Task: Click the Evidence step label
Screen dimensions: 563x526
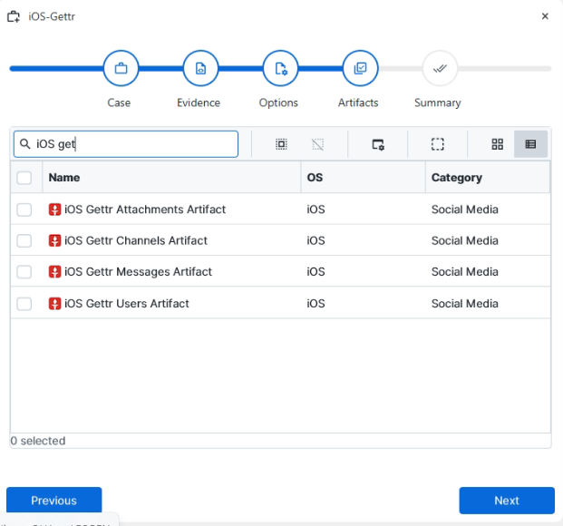Action: tap(199, 102)
